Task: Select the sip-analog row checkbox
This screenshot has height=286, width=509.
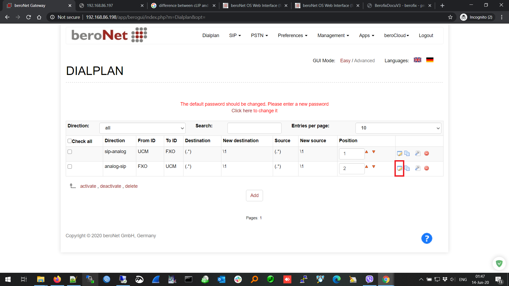Action: pos(70,152)
